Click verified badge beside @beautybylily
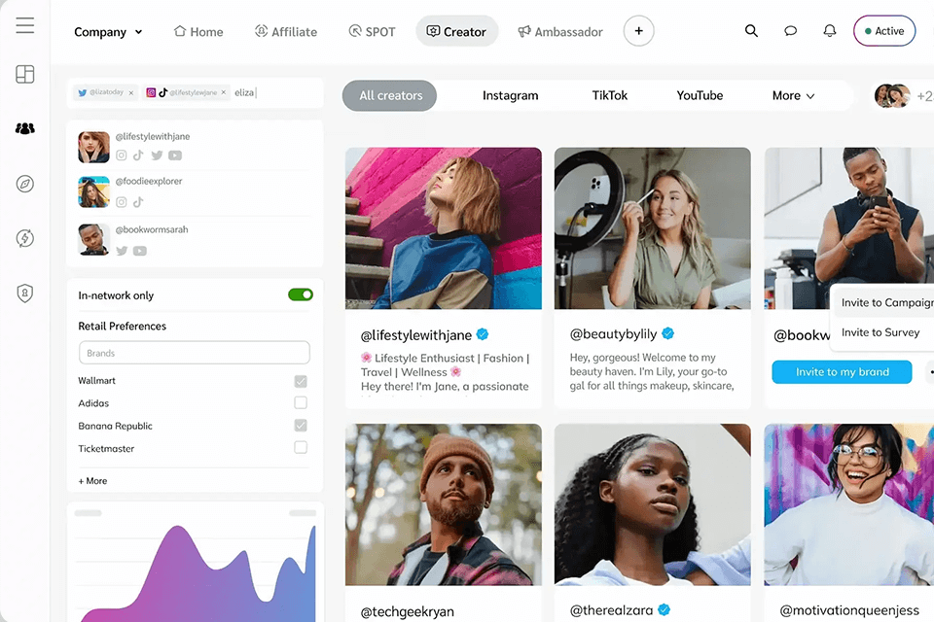This screenshot has width=934, height=622. click(x=668, y=333)
